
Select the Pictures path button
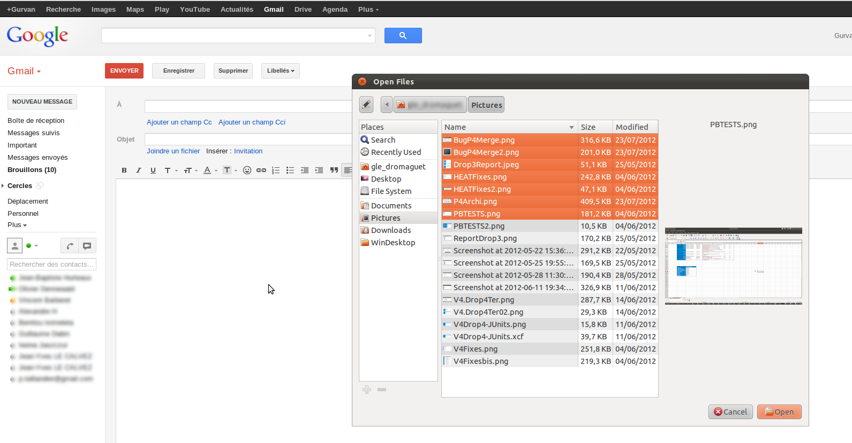486,105
